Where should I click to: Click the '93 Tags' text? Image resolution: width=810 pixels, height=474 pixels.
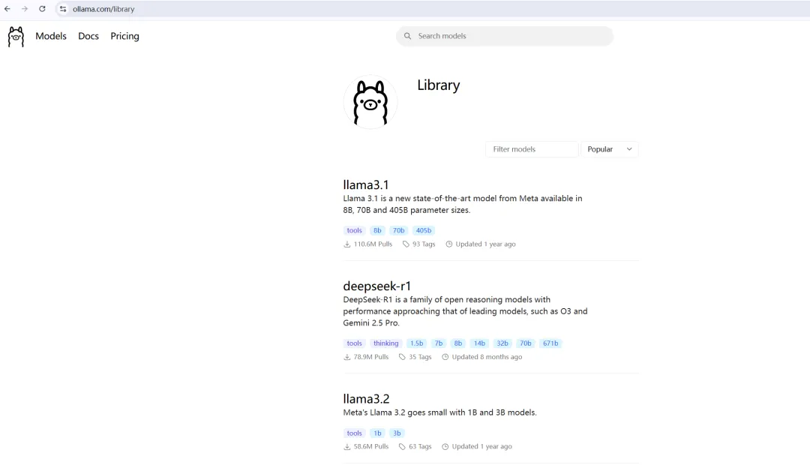[x=424, y=244]
